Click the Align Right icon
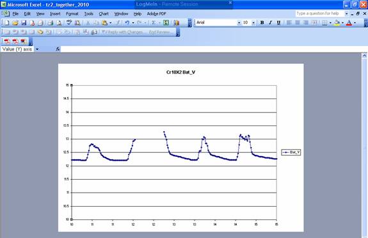 305,22
